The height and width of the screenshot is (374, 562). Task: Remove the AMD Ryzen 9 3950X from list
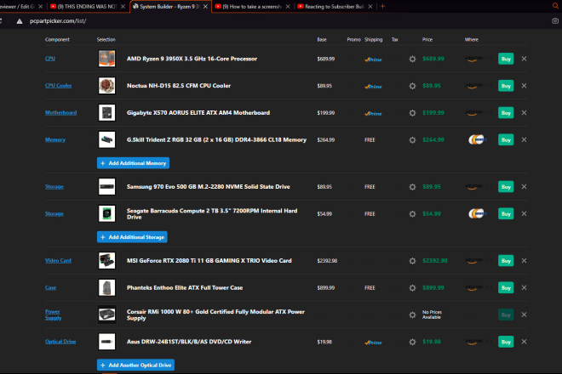pyautogui.click(x=524, y=59)
